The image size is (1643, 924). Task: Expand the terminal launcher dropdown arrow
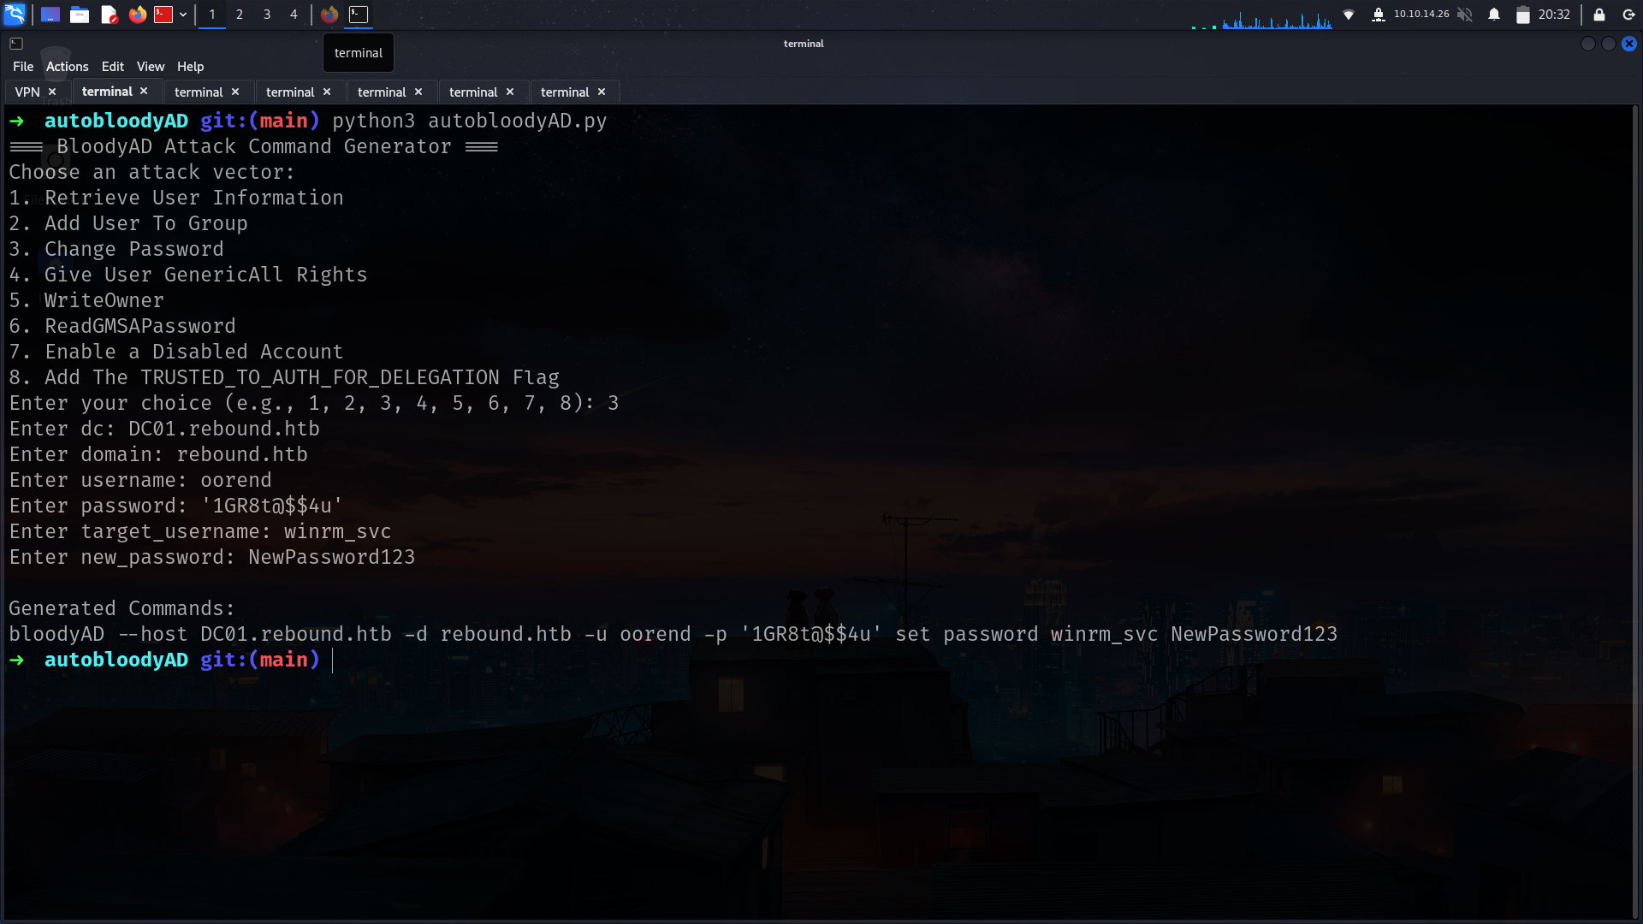pos(183,15)
